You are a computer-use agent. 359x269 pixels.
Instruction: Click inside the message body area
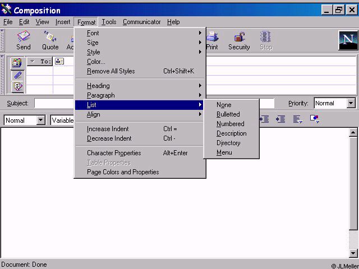174,193
